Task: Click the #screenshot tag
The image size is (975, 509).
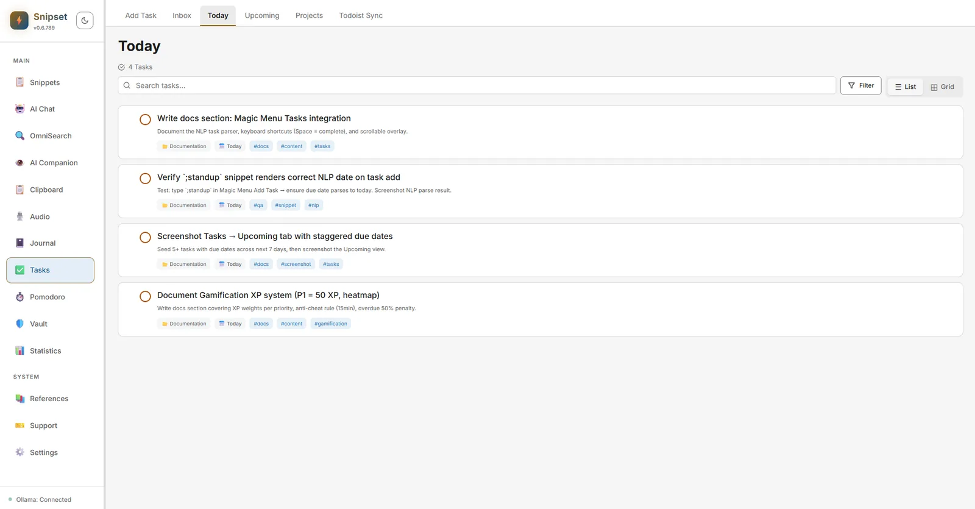Action: [x=296, y=265]
